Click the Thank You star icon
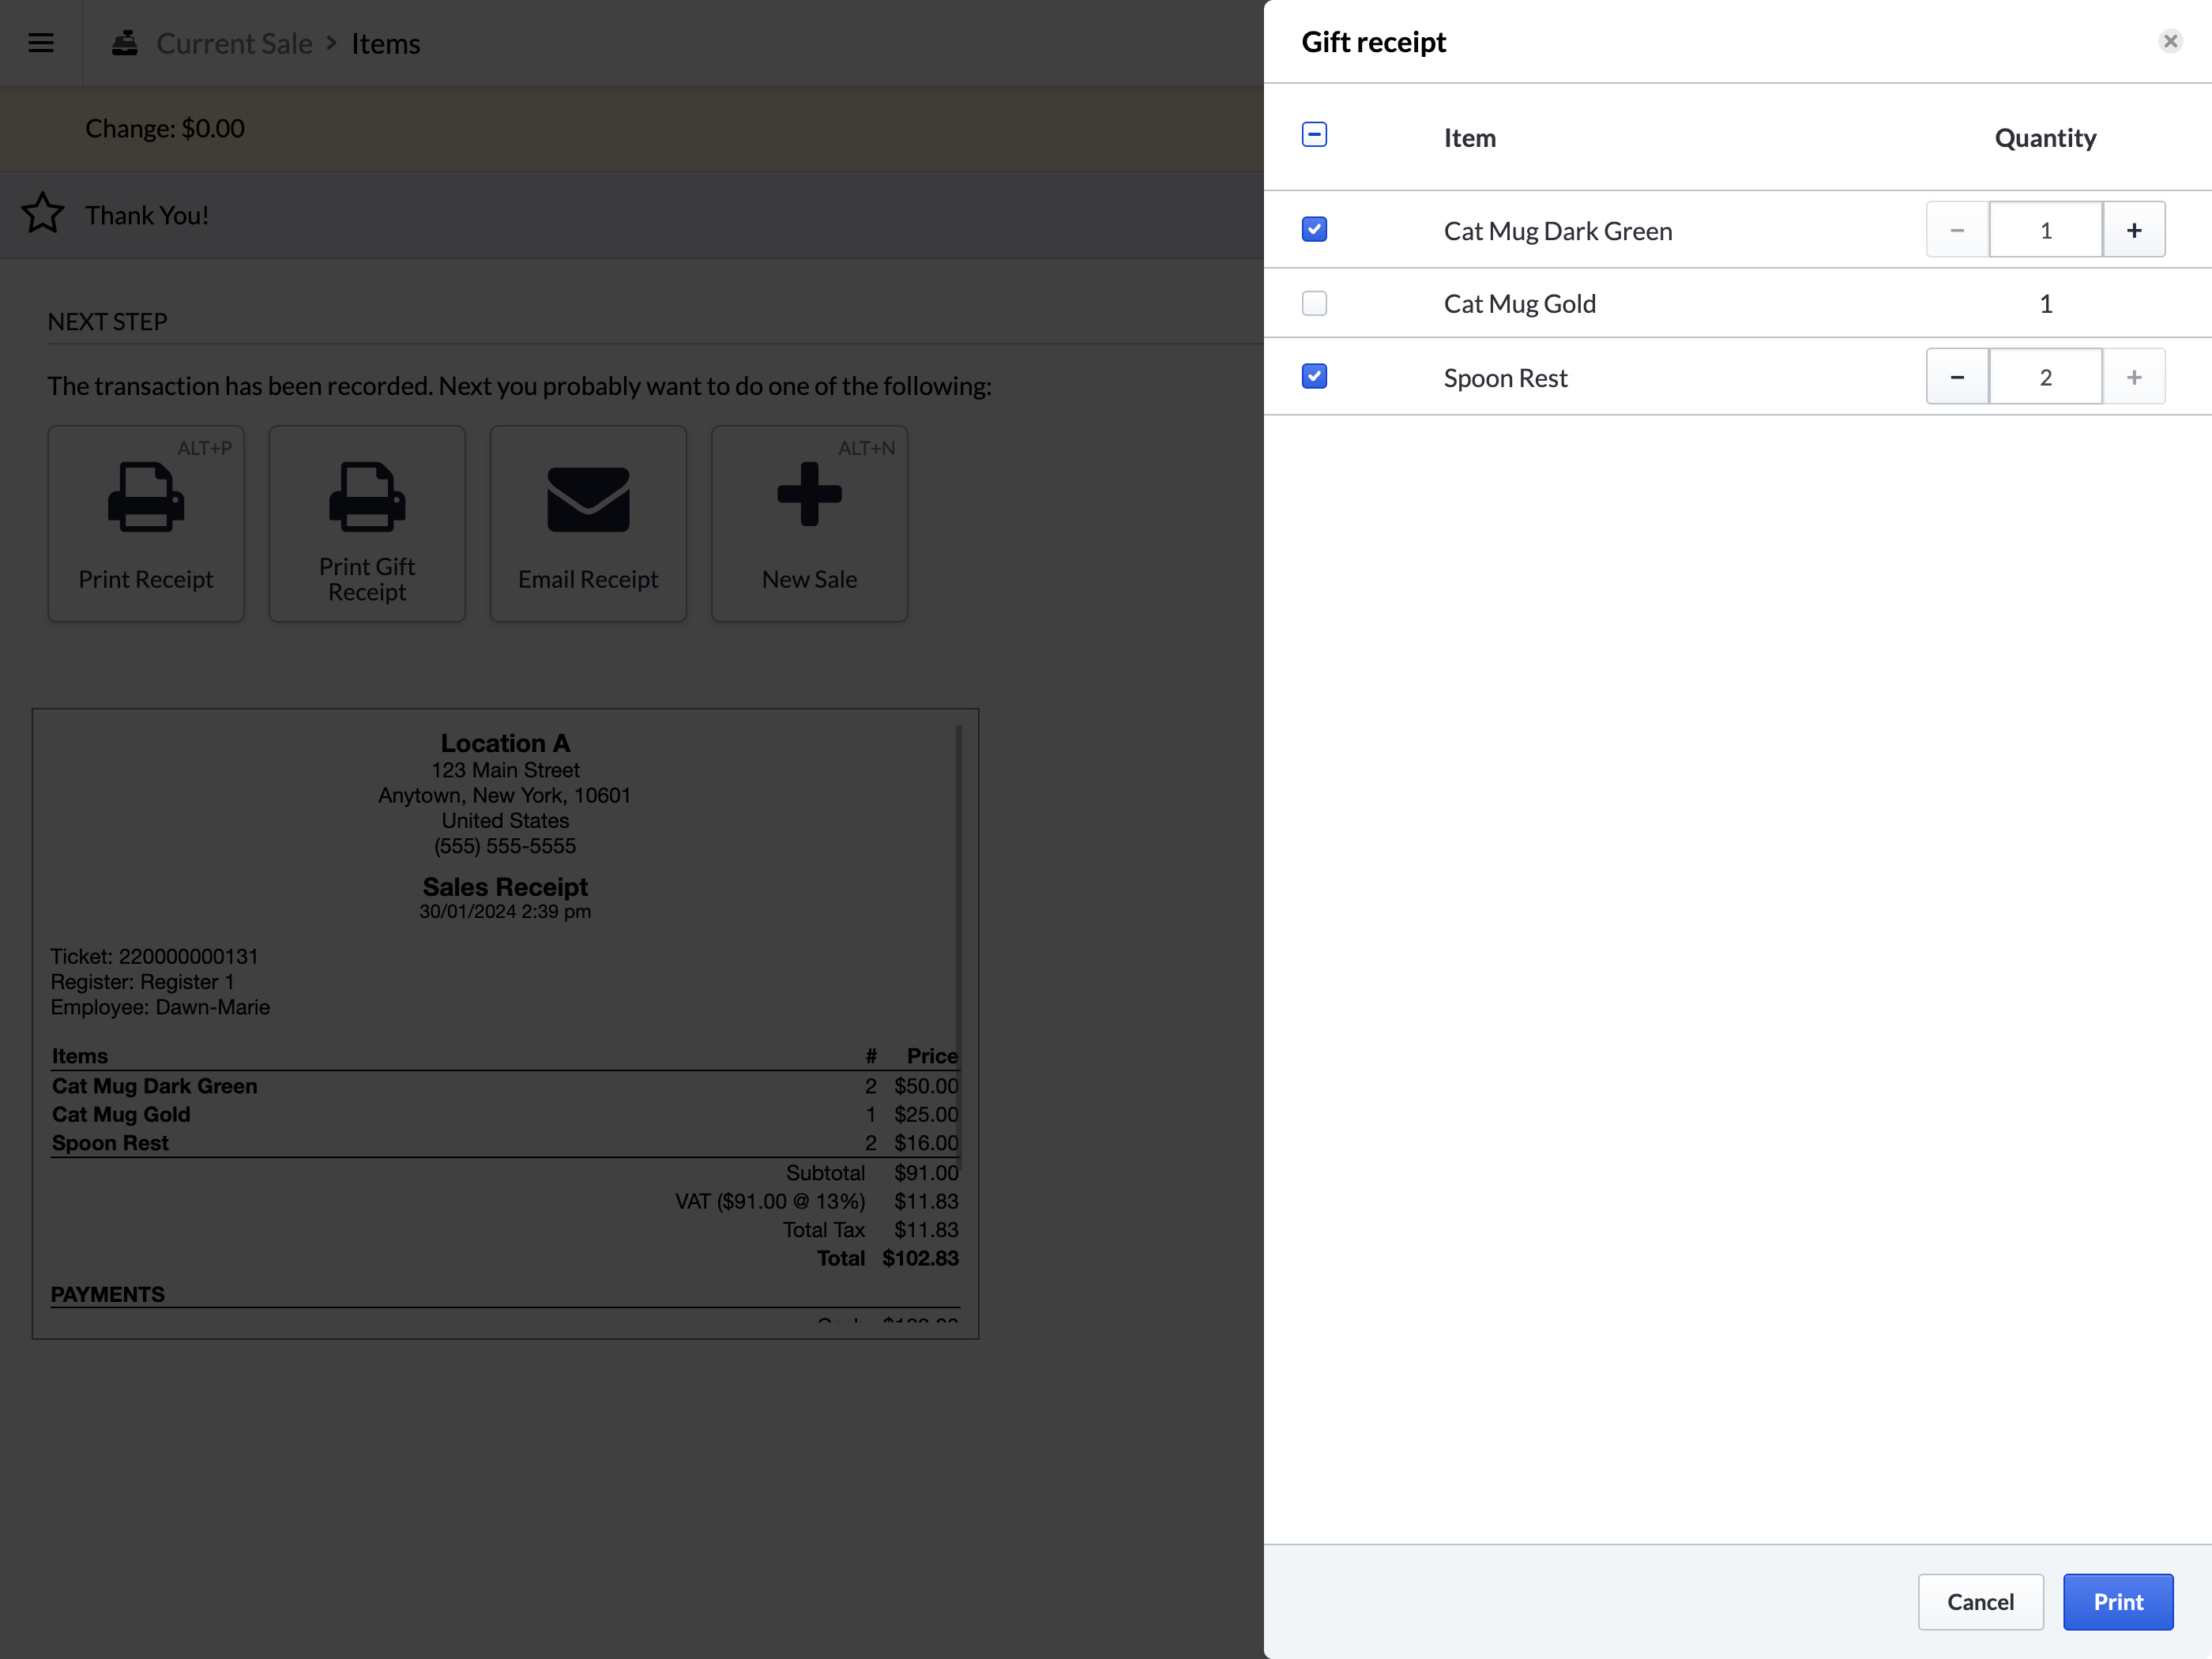This screenshot has width=2212, height=1659. pos(43,213)
